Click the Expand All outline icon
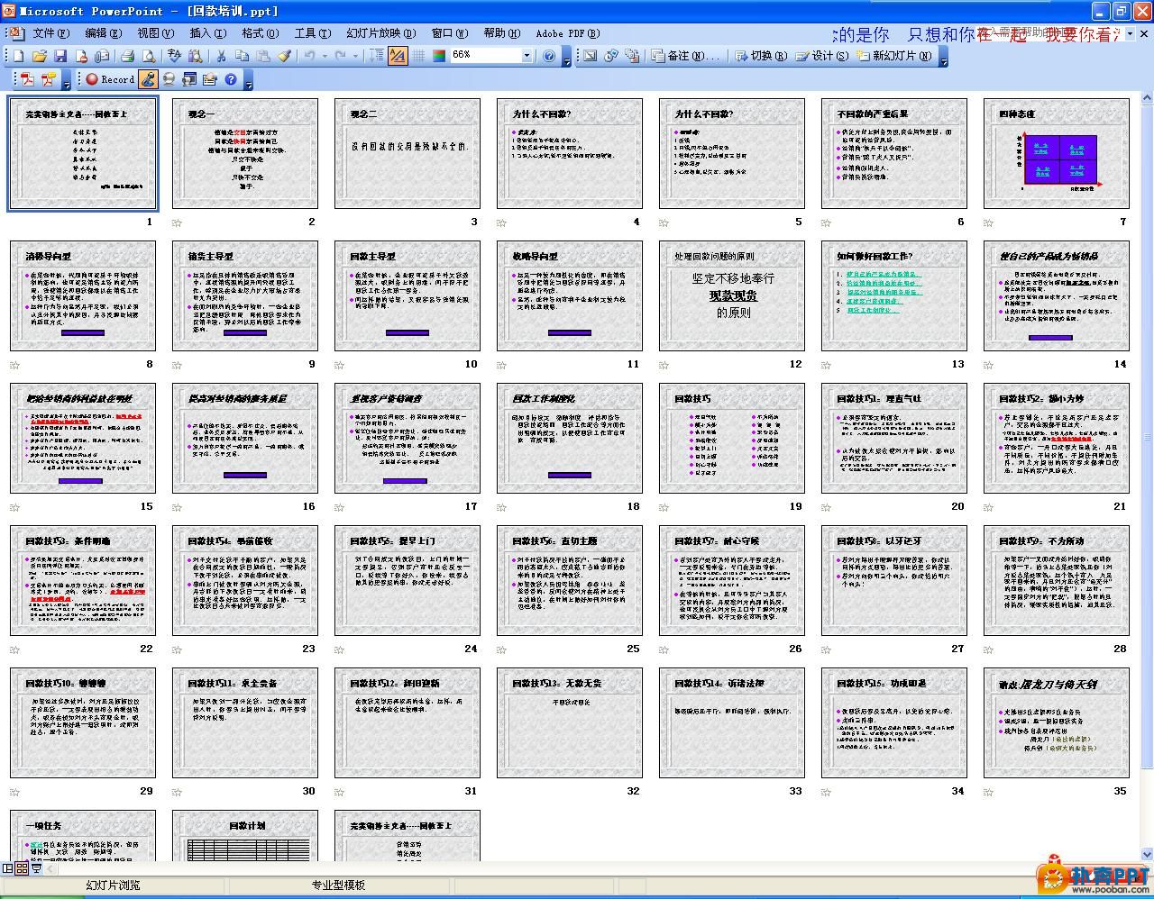Image resolution: width=1154 pixels, height=899 pixels. pyautogui.click(x=376, y=56)
